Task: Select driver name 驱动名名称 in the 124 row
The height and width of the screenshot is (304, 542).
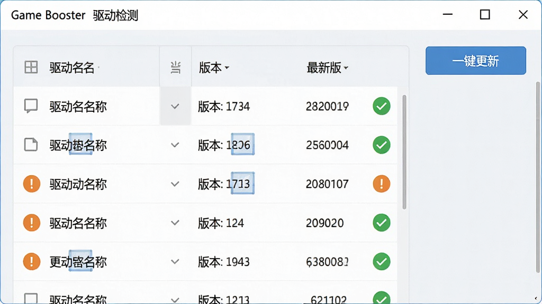Action: 78,223
